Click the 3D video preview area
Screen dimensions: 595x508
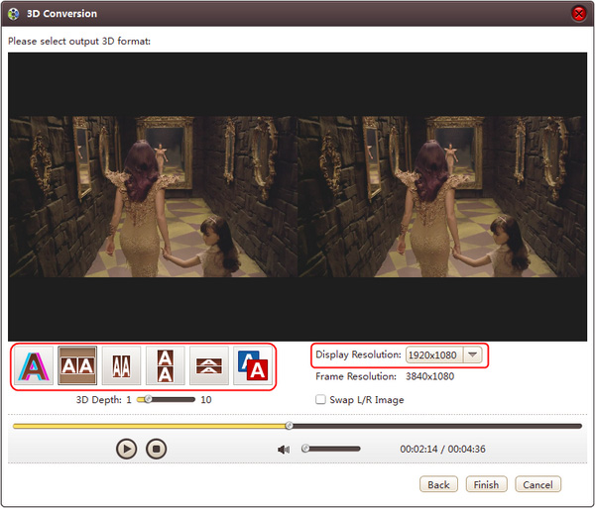click(297, 197)
